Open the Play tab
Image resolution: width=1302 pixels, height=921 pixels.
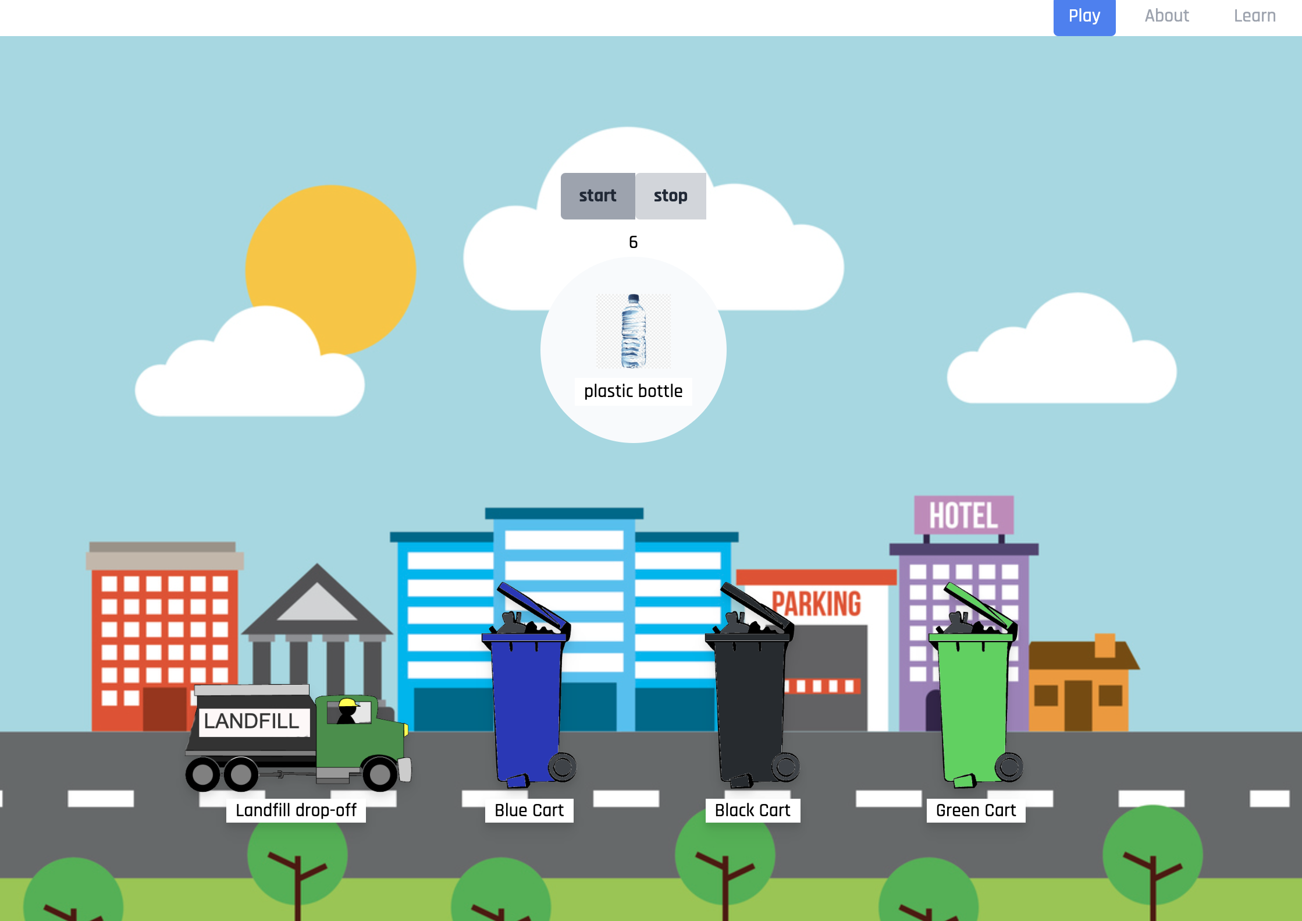click(x=1084, y=16)
